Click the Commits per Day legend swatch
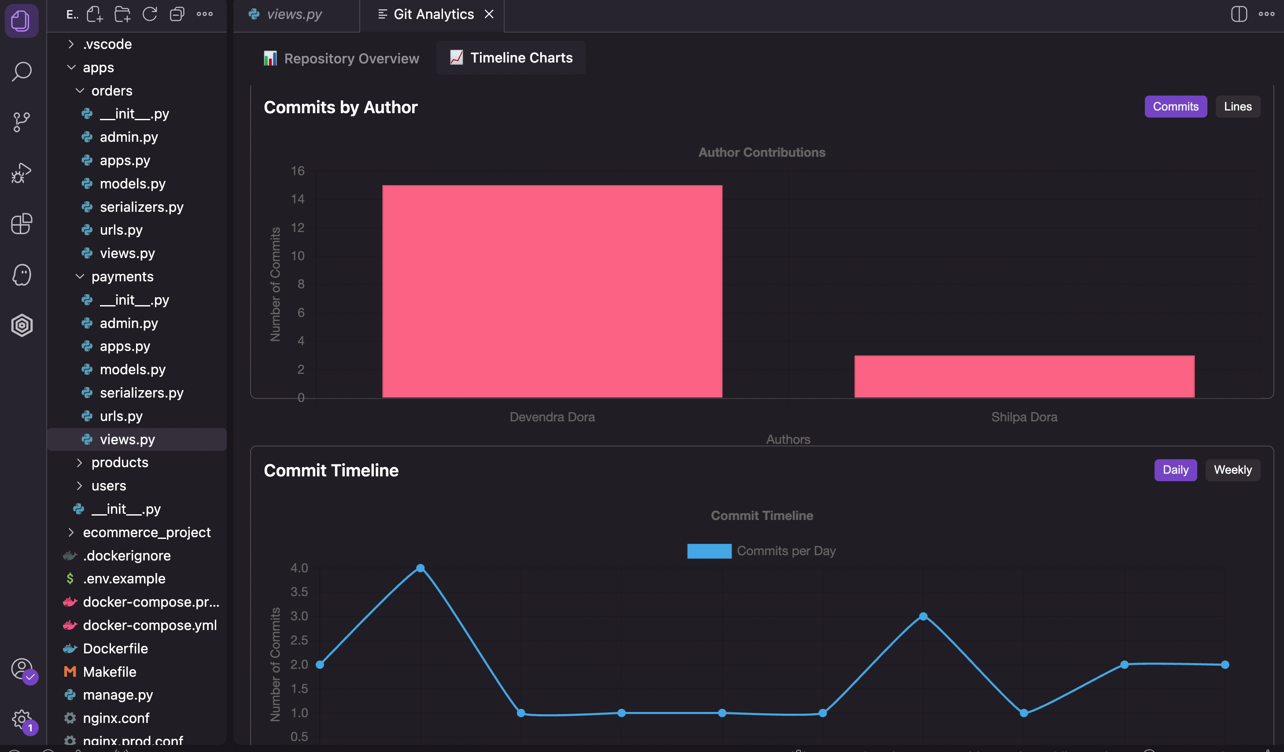Image resolution: width=1284 pixels, height=752 pixels. pyautogui.click(x=709, y=551)
